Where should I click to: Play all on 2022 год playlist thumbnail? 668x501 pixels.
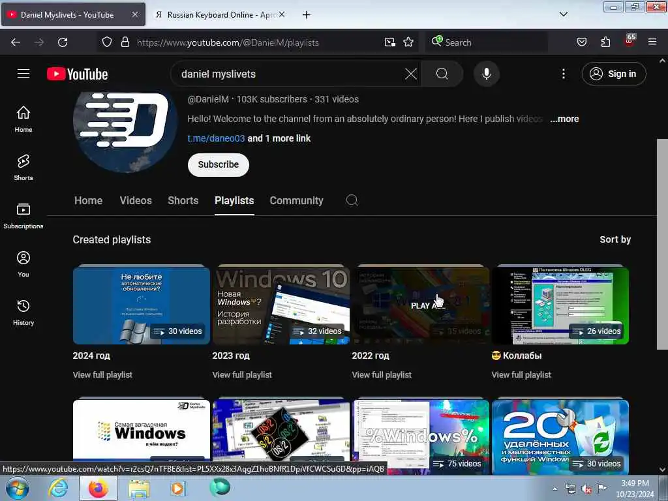point(421,305)
